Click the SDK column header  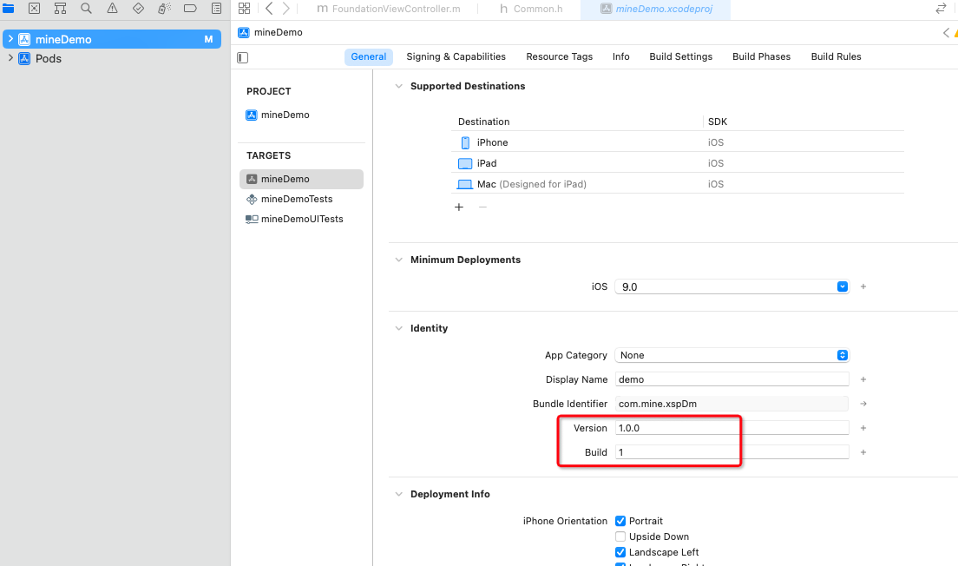[x=718, y=122]
